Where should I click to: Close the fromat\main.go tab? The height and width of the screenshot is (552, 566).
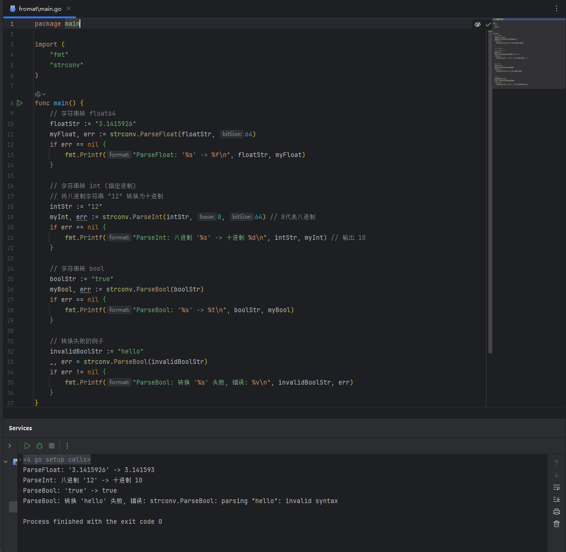[69, 8]
